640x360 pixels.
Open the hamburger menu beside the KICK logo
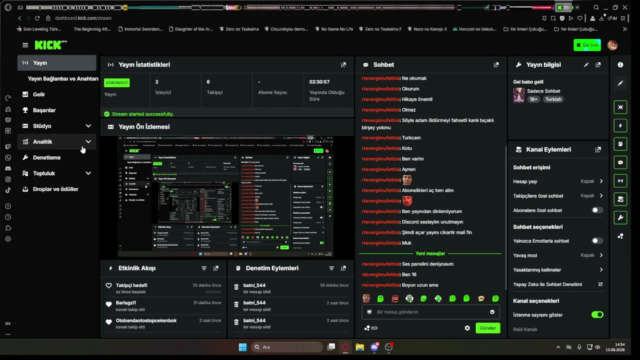25,45
